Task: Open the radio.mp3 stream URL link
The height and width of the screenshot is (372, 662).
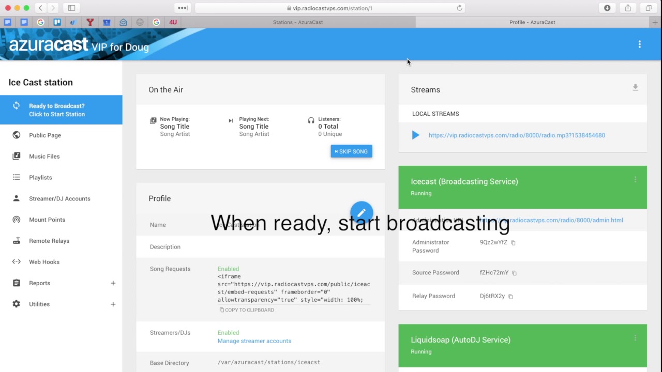Action: pyautogui.click(x=517, y=135)
